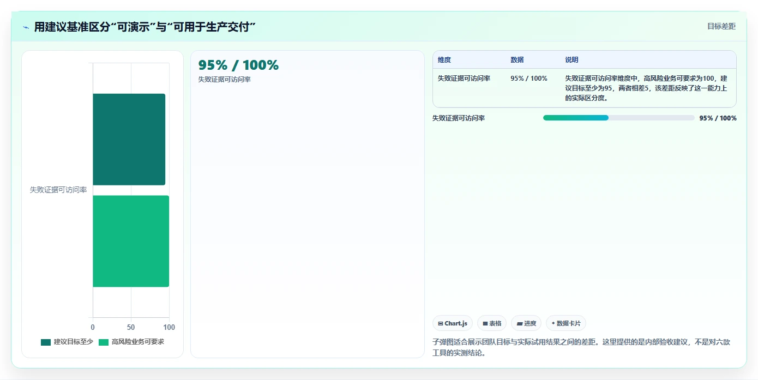Click the 95% / 100% progress bar value
The height and width of the screenshot is (380, 758).
(x=718, y=118)
